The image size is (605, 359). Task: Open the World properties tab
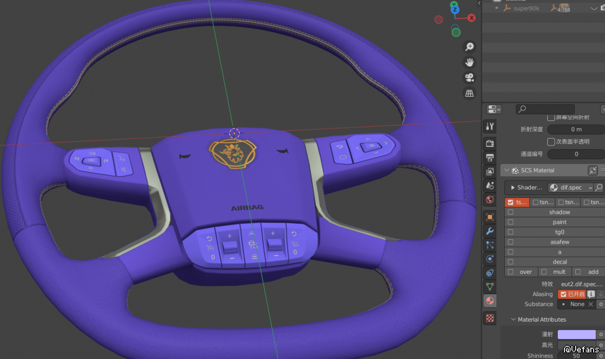click(490, 199)
